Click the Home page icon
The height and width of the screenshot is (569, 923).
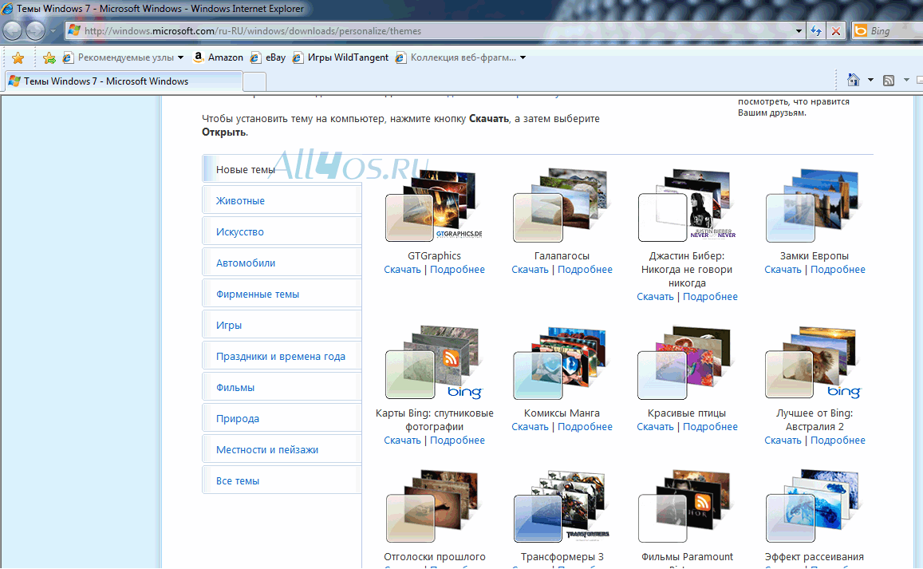click(854, 80)
